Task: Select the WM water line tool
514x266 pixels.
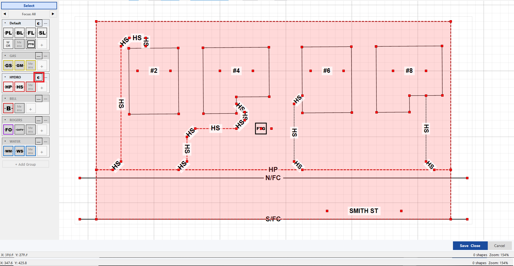Action: pyautogui.click(x=8, y=151)
